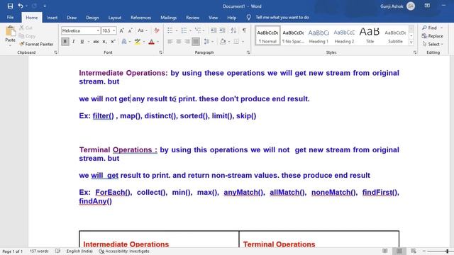Open the numbering list dropdown
The height and width of the screenshot is (255, 454).
190,30
